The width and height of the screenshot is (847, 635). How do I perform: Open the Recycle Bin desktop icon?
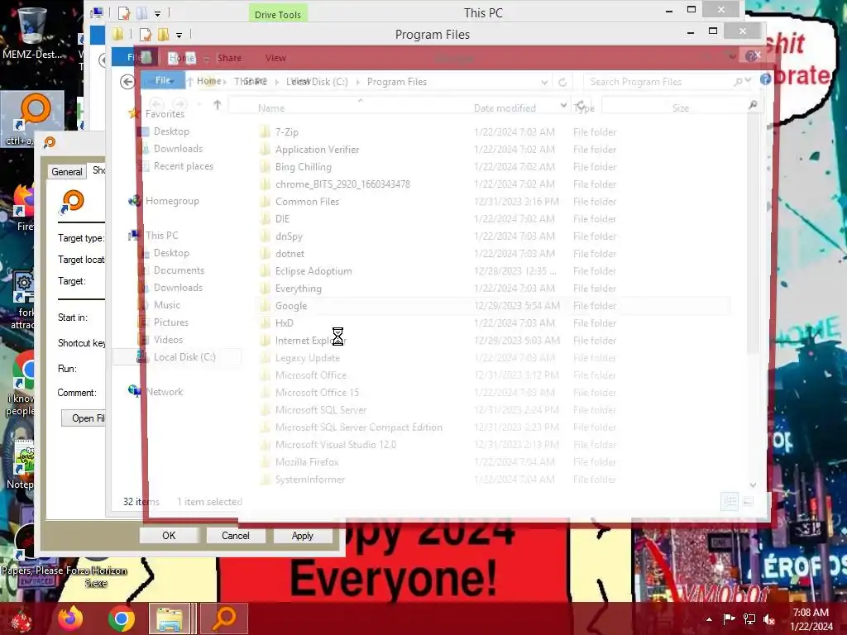click(x=32, y=32)
